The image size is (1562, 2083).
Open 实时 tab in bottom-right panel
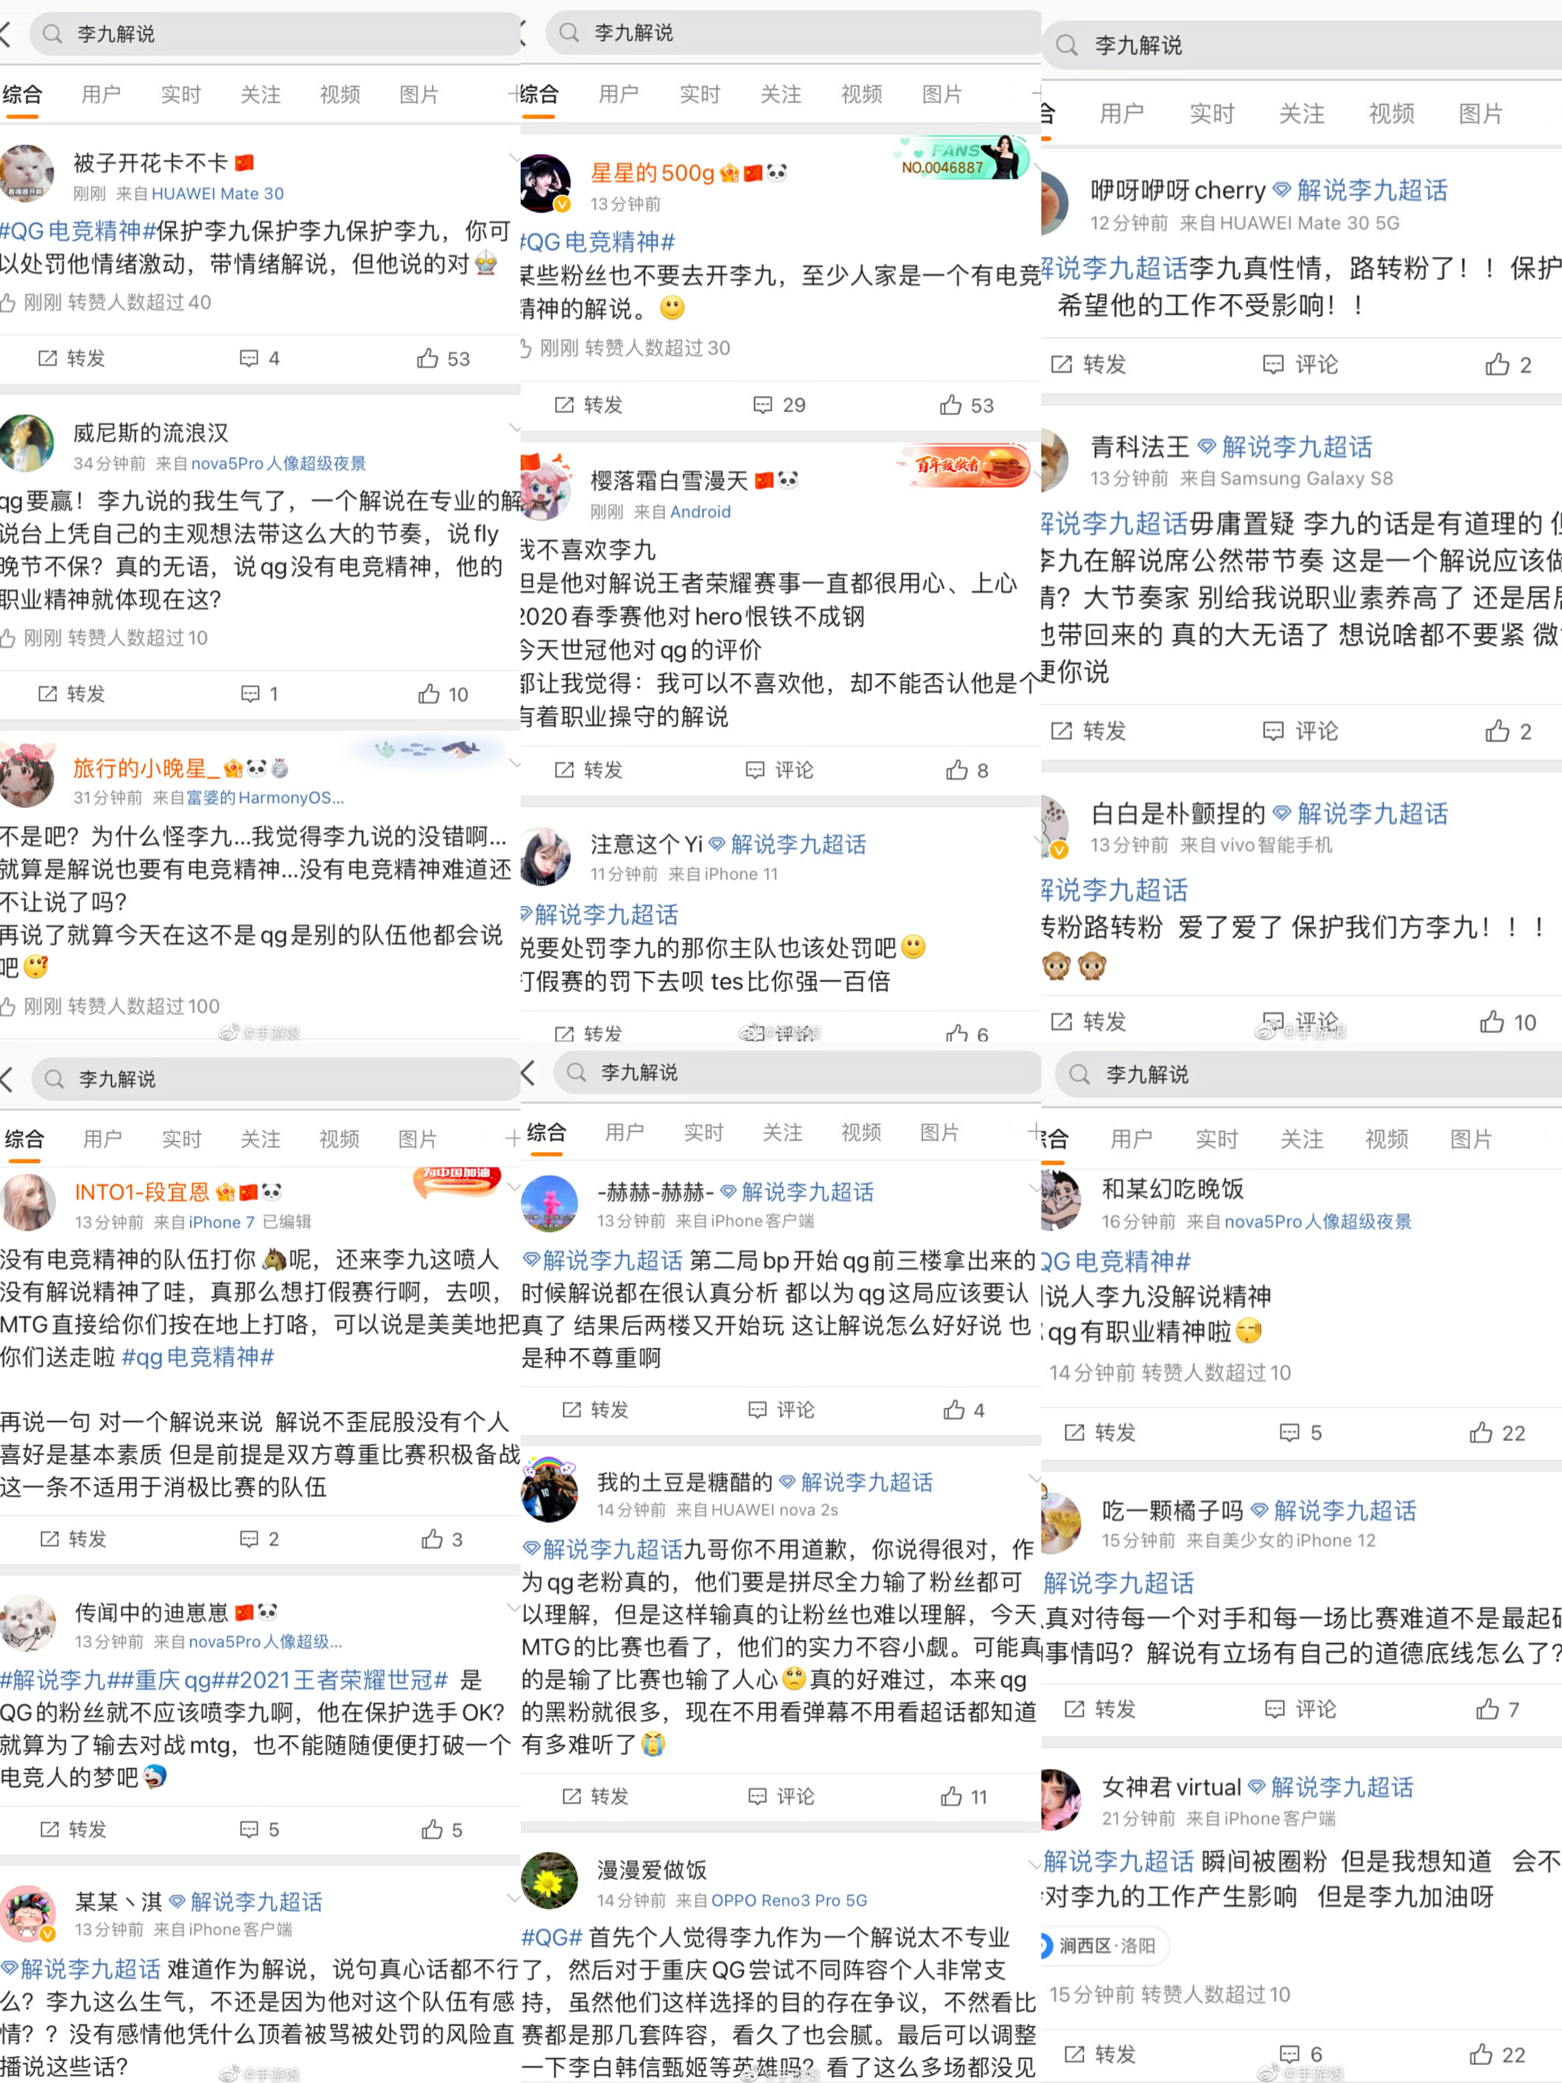[x=1216, y=1140]
